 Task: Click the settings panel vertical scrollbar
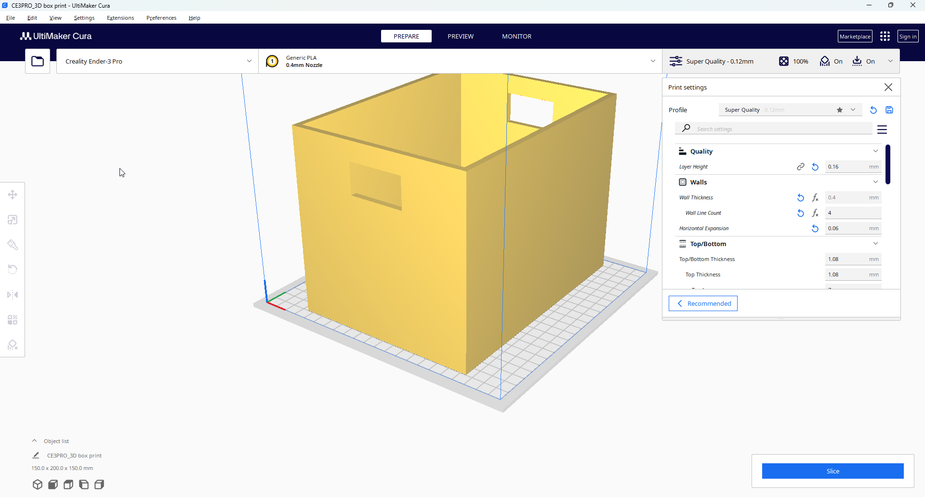tap(888, 164)
